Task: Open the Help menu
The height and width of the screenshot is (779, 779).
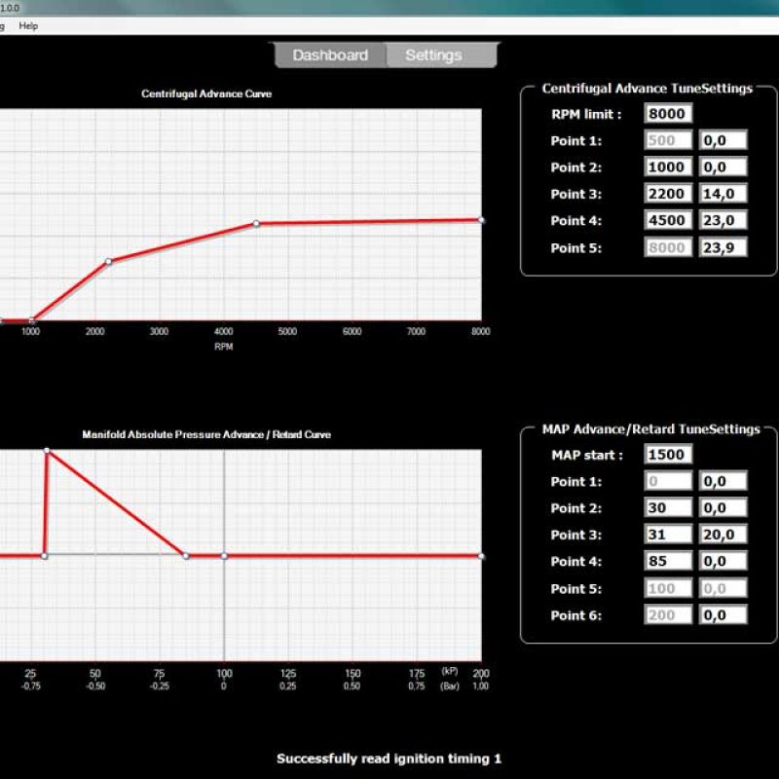Action: [x=28, y=26]
